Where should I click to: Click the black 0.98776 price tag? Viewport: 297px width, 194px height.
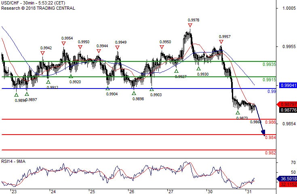tap(288, 110)
